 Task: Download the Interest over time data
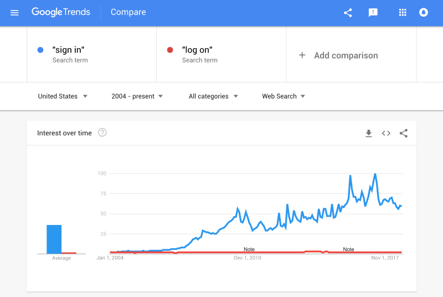pos(368,134)
